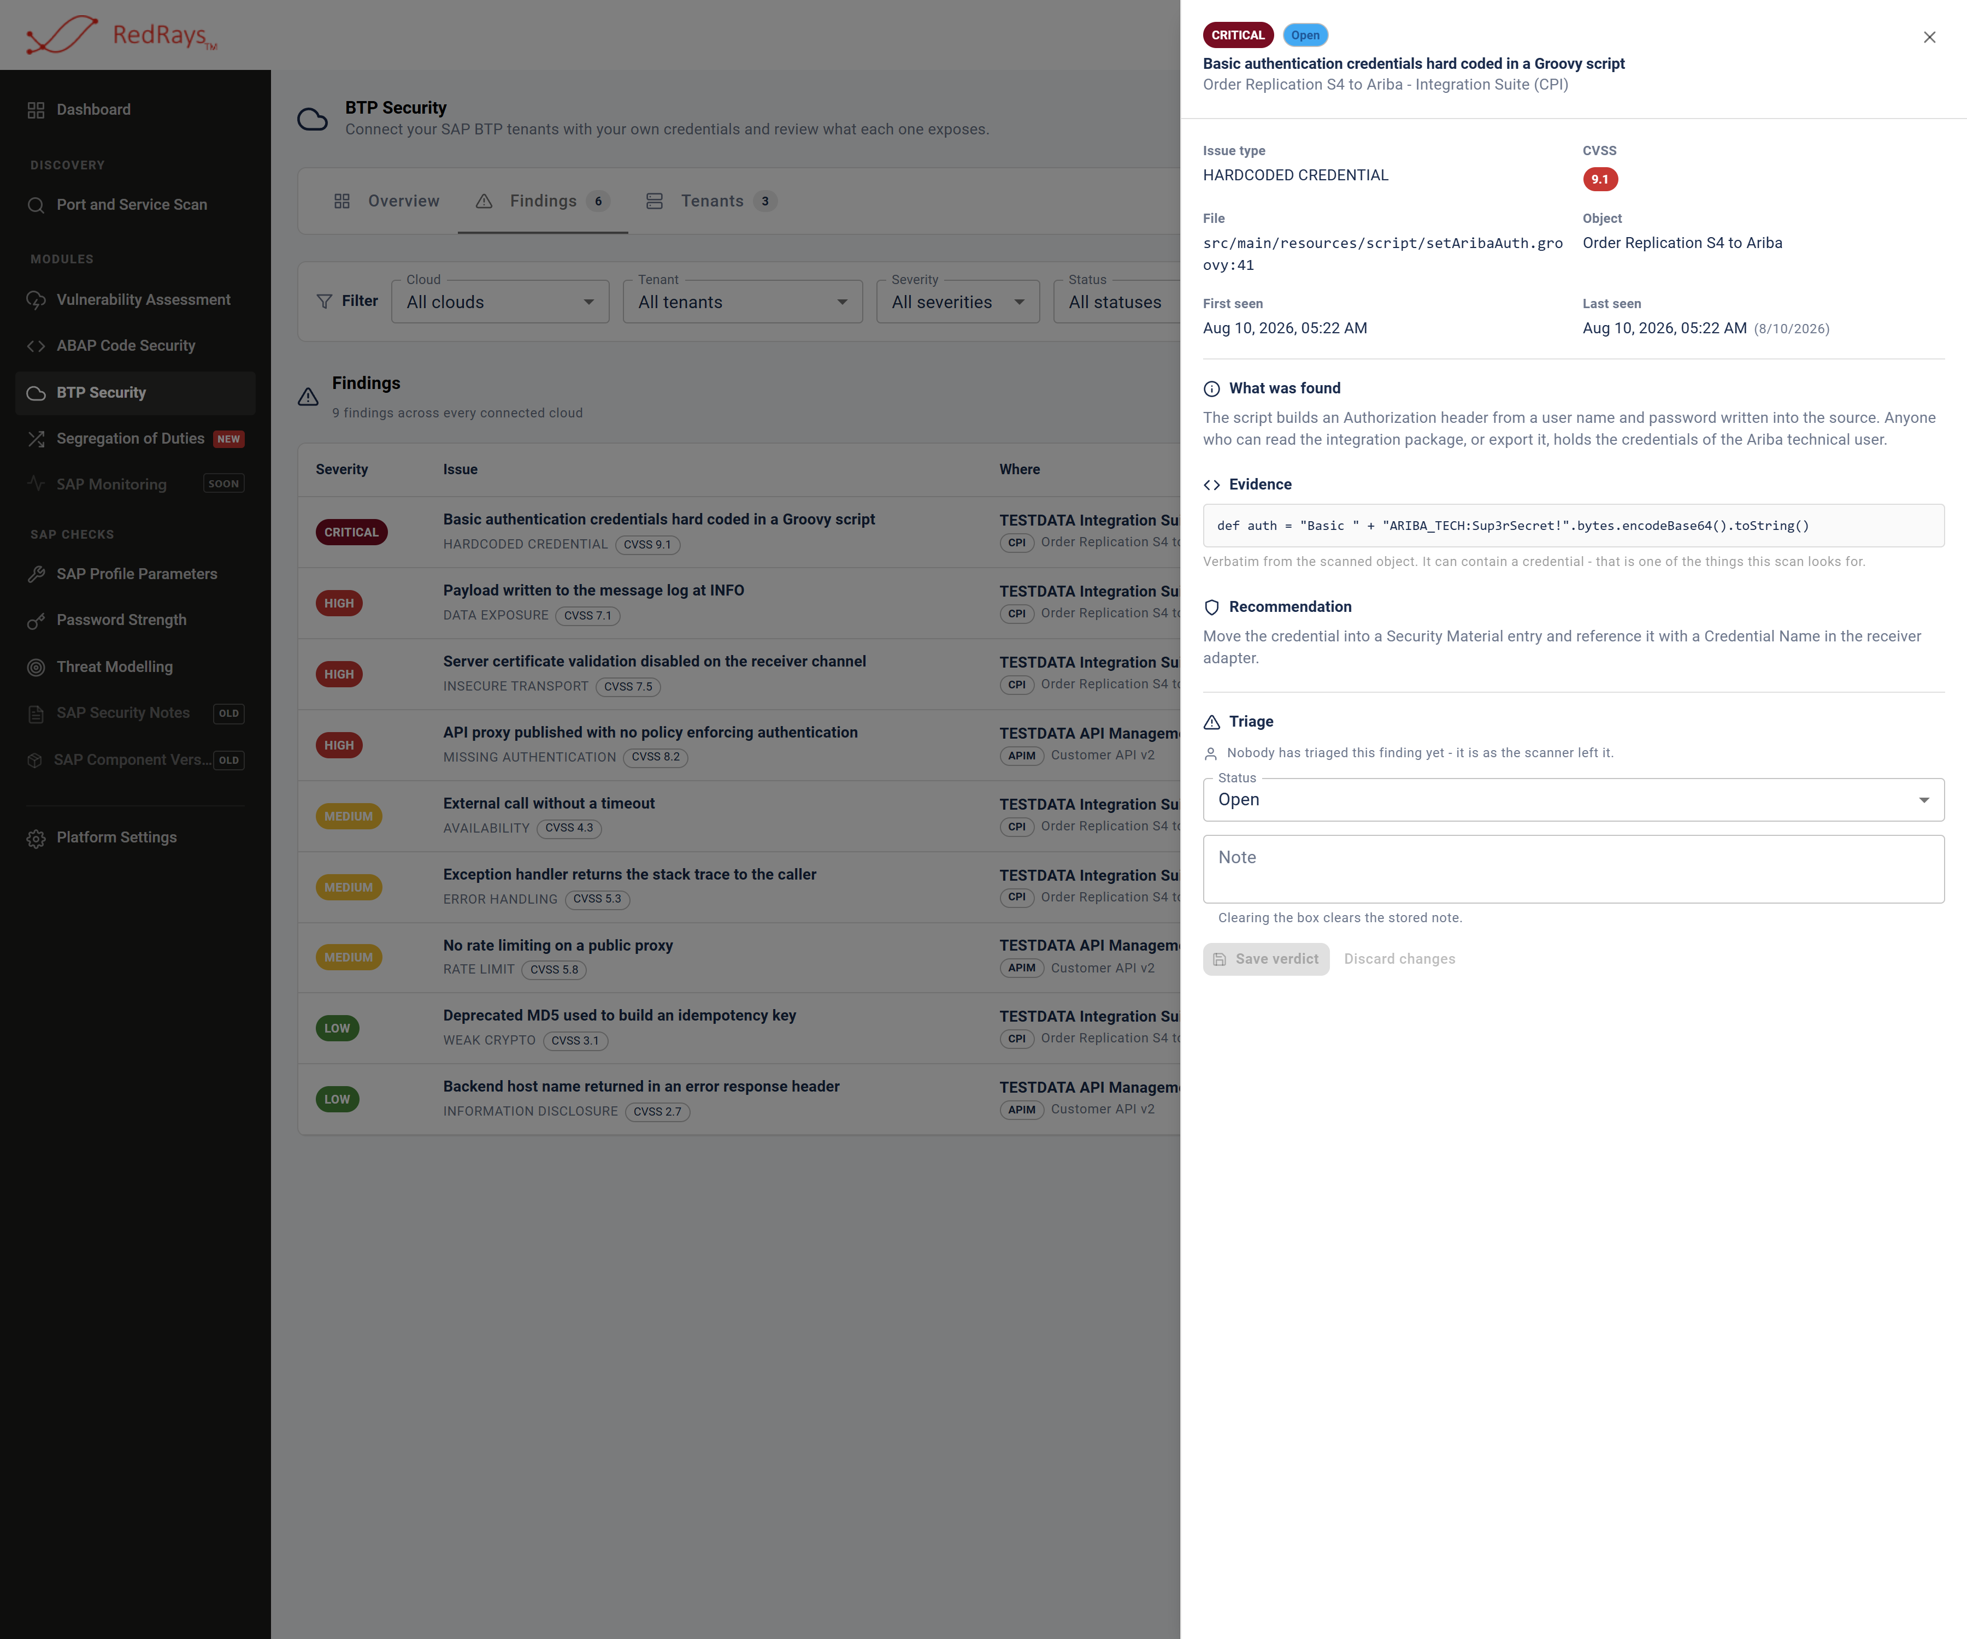Click the Segregation of Duties shuffle icon
The width and height of the screenshot is (1967, 1639).
(37, 438)
